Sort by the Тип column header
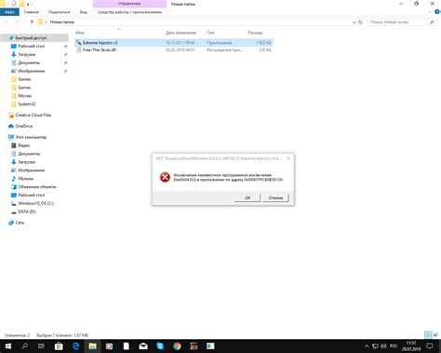441x353 pixels. (210, 33)
